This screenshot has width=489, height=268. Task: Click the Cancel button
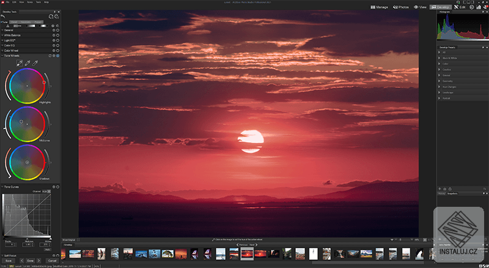click(52, 261)
